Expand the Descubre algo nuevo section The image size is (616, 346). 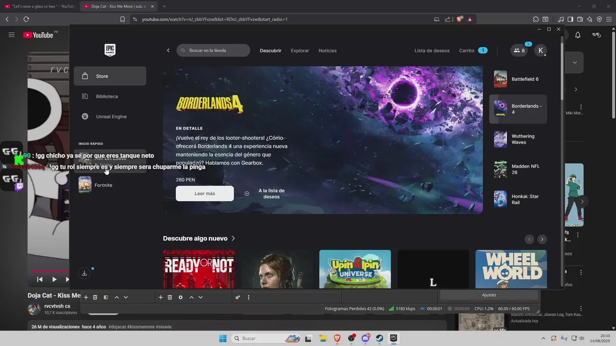tap(199, 238)
